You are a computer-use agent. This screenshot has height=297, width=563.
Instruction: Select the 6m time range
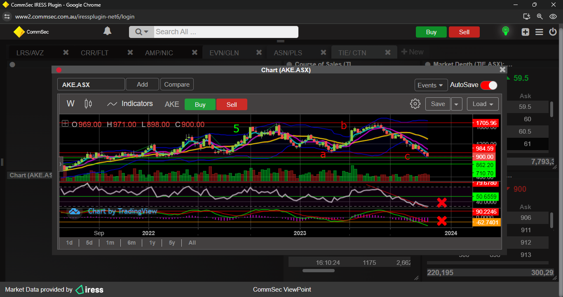(x=131, y=243)
